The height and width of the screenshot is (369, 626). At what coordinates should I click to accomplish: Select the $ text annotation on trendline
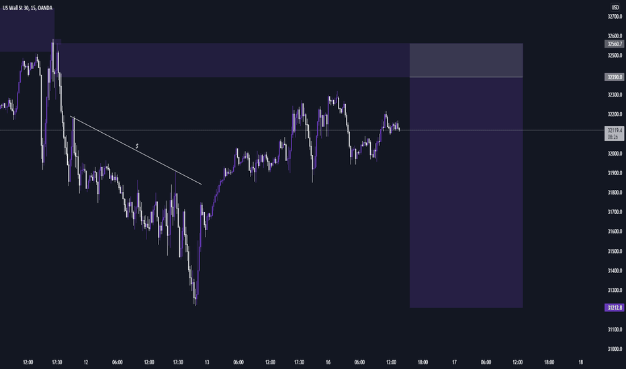click(x=137, y=146)
